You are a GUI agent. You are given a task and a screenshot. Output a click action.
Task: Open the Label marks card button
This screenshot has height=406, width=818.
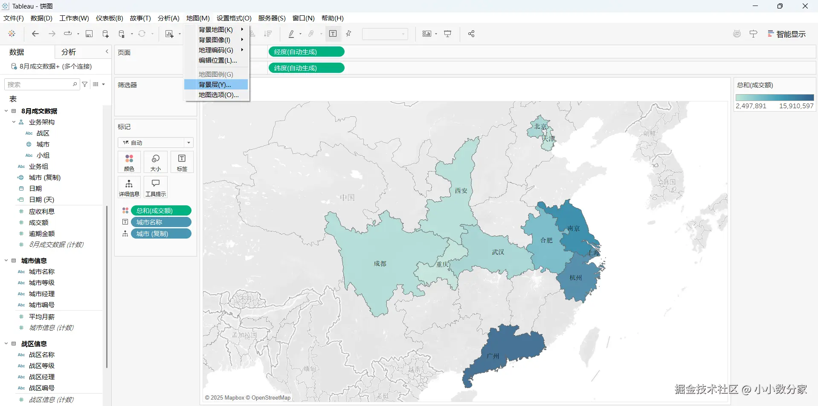[x=182, y=162]
